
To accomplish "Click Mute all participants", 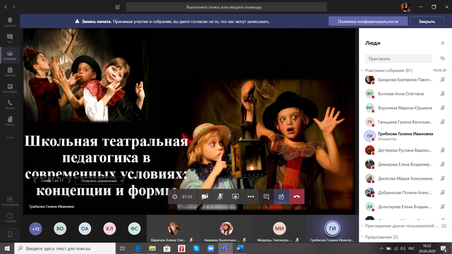I will pos(439,71).
